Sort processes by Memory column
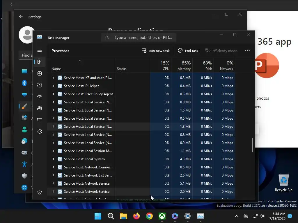Image resolution: width=298 pixels, height=223 pixels. tap(182, 65)
